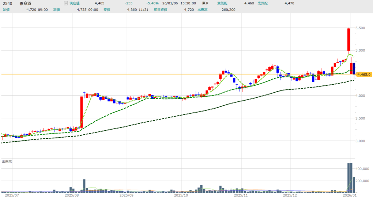Click the stock code 2540
Image resolution: width=373 pixels, height=198 pixels.
click(x=7, y=3)
